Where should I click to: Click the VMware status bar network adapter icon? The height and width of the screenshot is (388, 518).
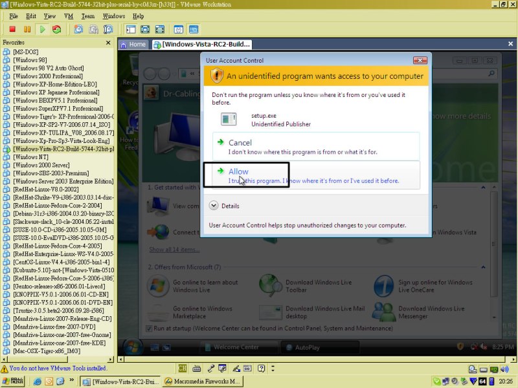(494, 369)
